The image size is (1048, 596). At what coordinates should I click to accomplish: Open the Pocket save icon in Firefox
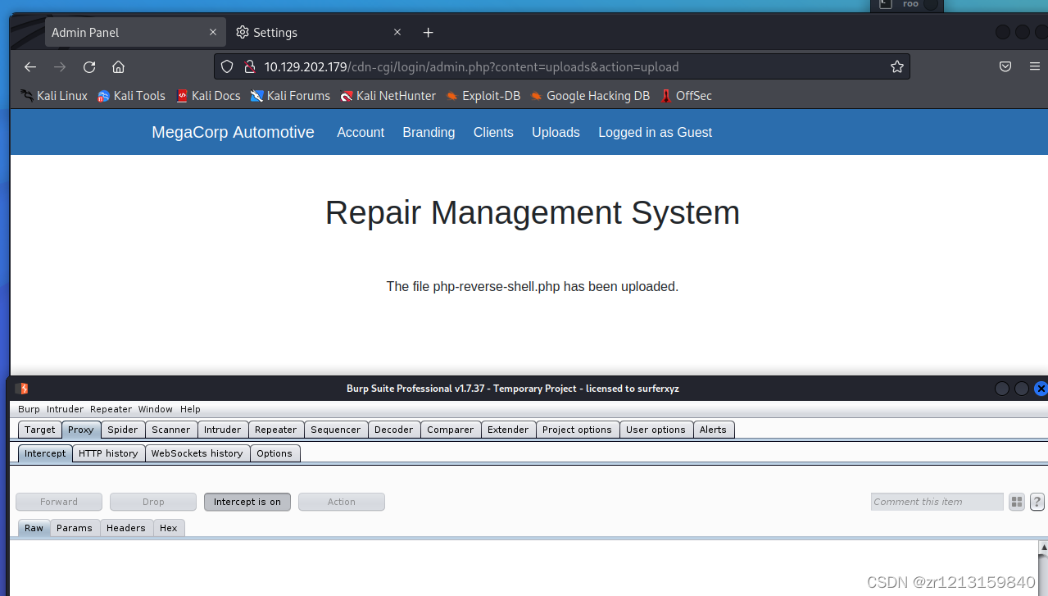coord(1005,67)
